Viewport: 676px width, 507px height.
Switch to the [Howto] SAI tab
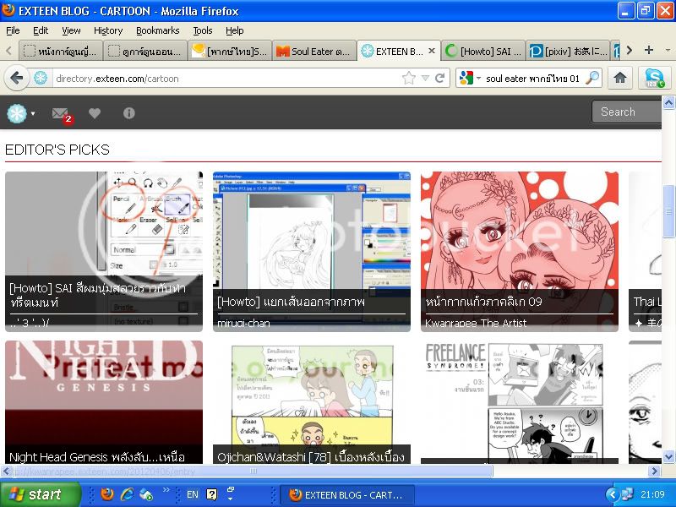(483, 52)
